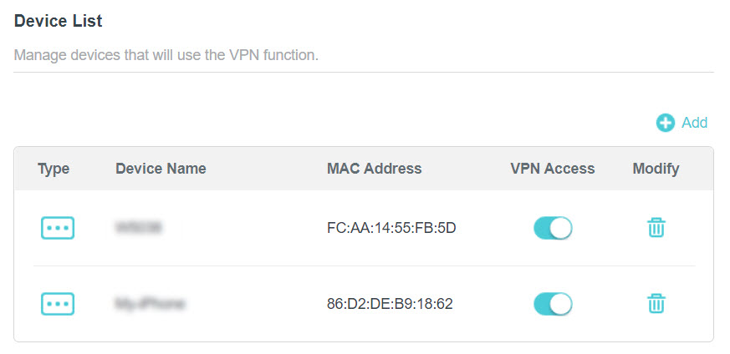Click the blurred device name in first row

pos(139,227)
